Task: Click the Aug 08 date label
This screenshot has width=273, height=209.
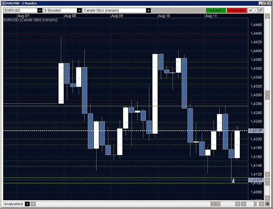Action: 70,16
